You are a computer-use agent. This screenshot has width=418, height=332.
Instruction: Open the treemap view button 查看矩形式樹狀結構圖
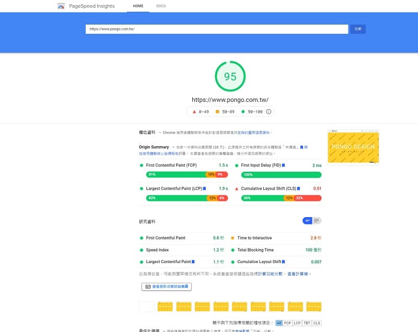click(x=167, y=287)
